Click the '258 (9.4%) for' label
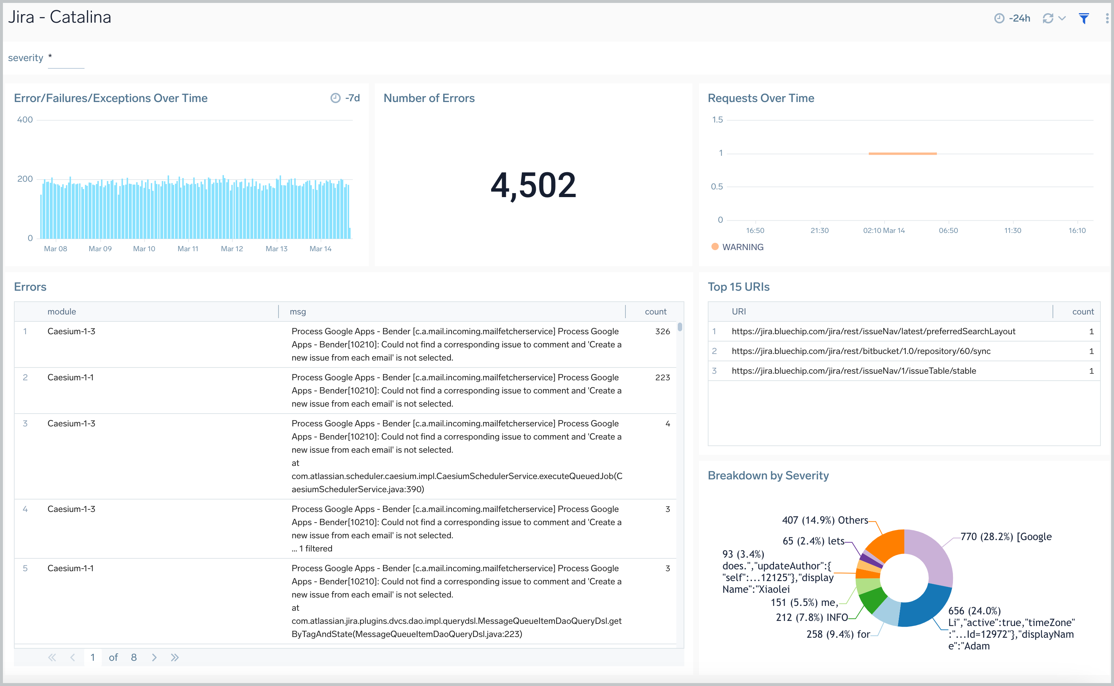The height and width of the screenshot is (686, 1114). click(838, 634)
